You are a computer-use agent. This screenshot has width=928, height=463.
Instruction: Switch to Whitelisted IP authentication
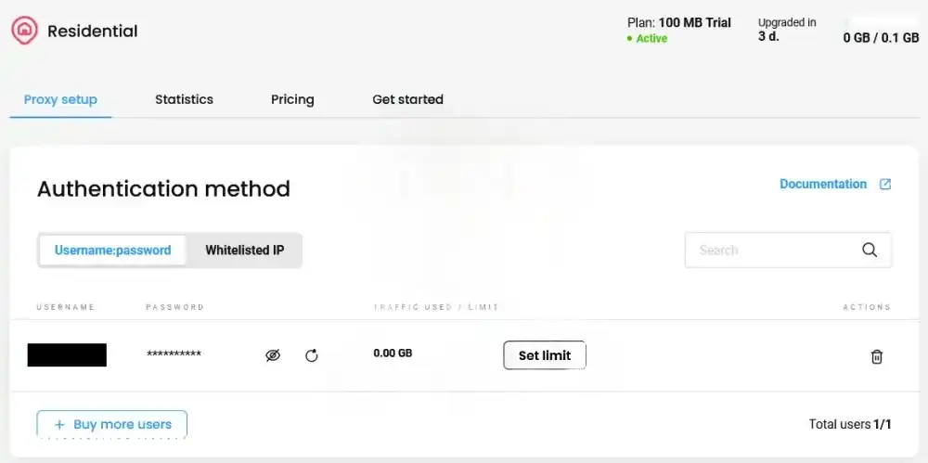point(245,251)
